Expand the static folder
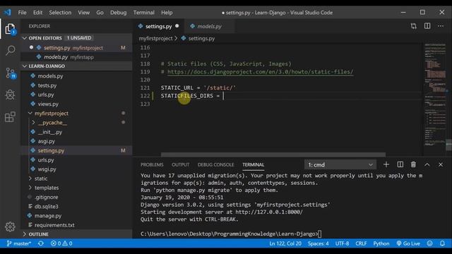The image size is (452, 254). 30,179
